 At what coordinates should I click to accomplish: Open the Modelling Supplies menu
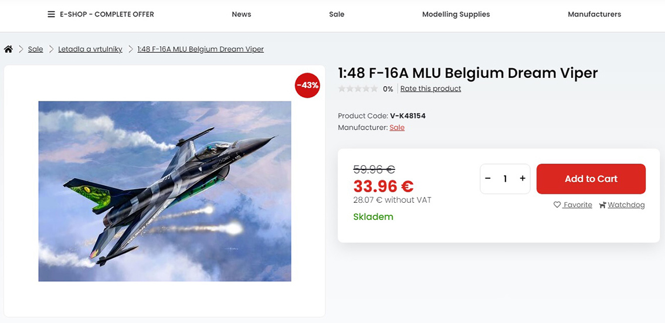[456, 14]
